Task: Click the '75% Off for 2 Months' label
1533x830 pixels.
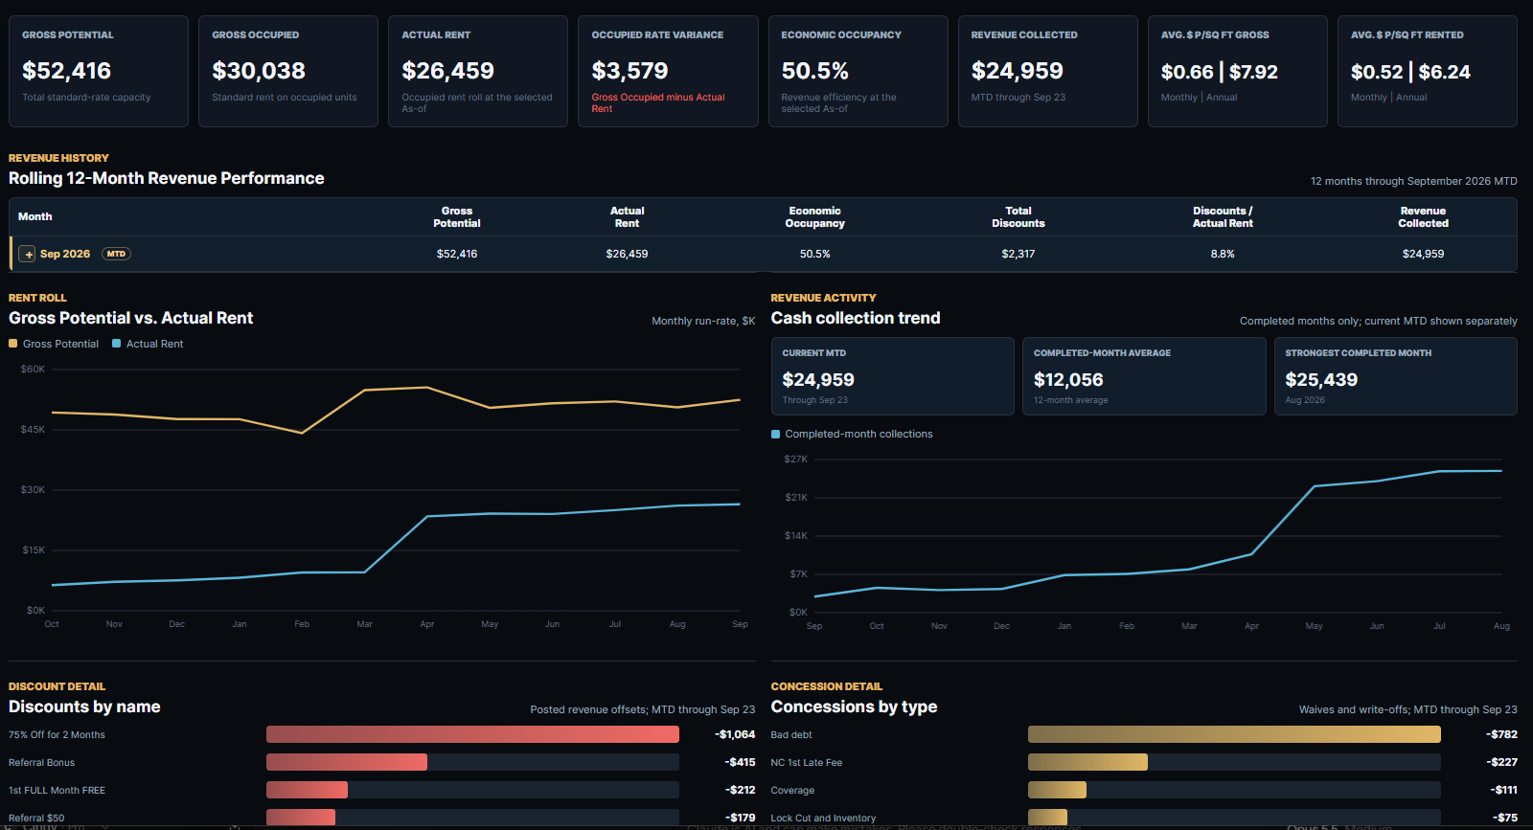Action: 57,735
